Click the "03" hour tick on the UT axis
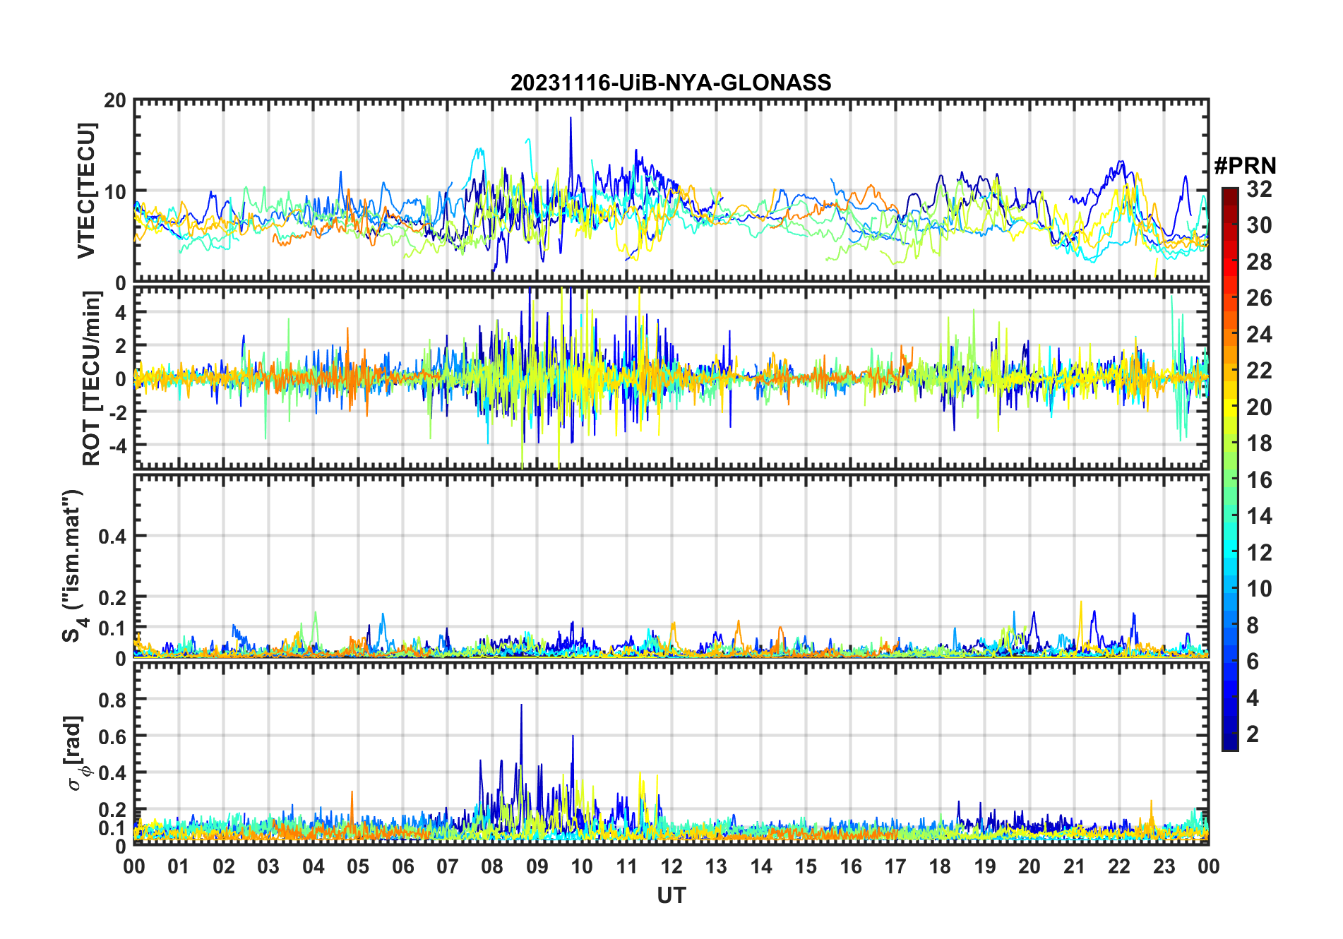The height and width of the screenshot is (939, 1343). [x=268, y=866]
